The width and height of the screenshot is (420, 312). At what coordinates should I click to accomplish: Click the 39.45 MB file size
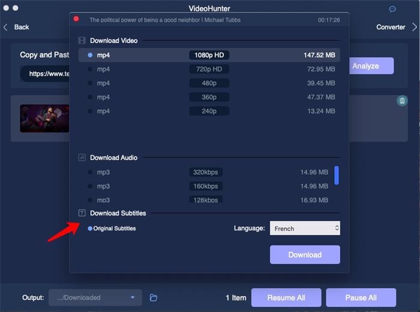(321, 83)
